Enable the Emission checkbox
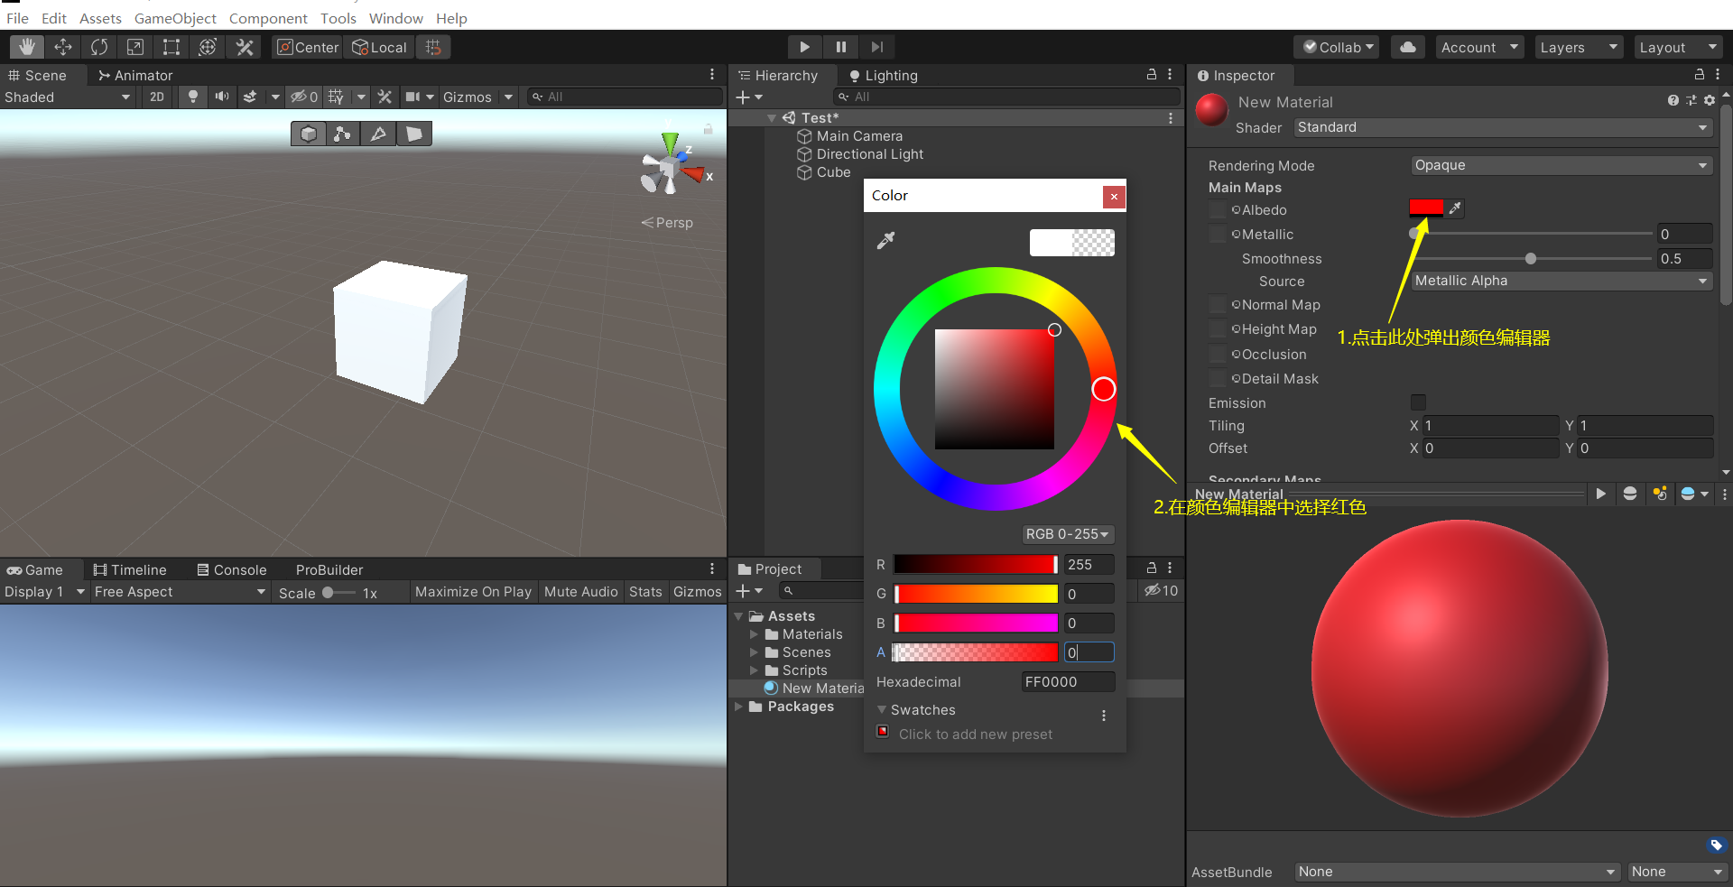Screen dimensions: 1733x887 pos(1418,402)
